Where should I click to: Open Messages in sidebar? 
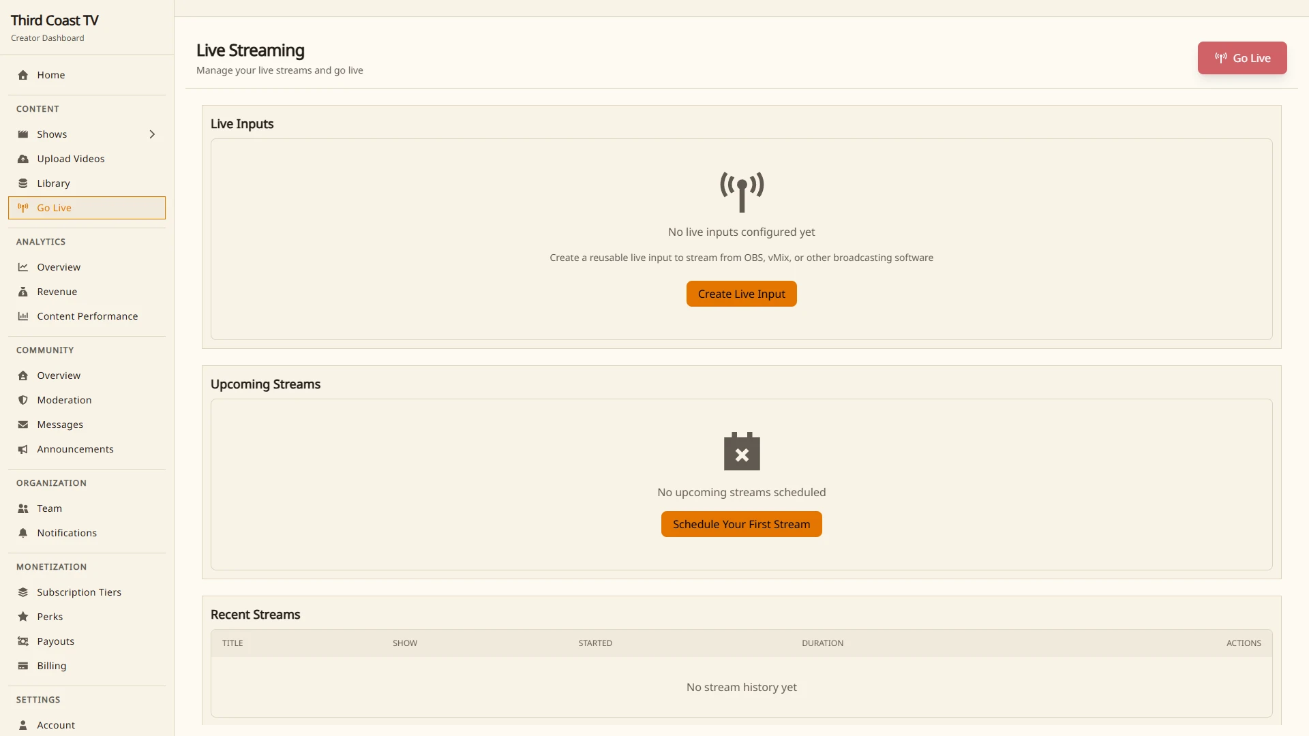click(x=87, y=425)
